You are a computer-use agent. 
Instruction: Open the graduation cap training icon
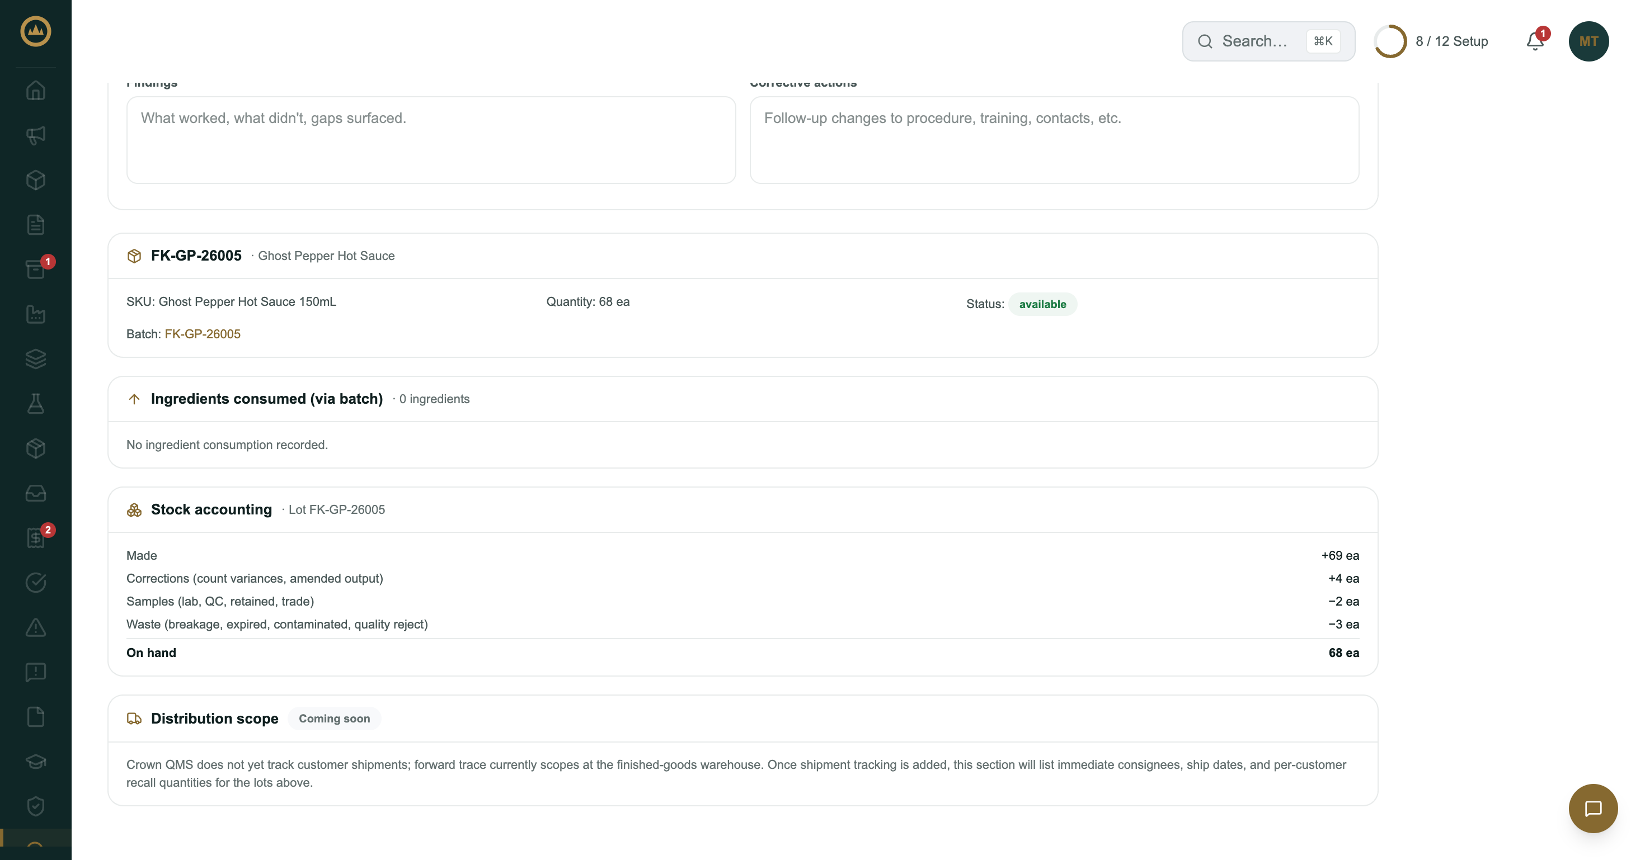click(x=36, y=761)
